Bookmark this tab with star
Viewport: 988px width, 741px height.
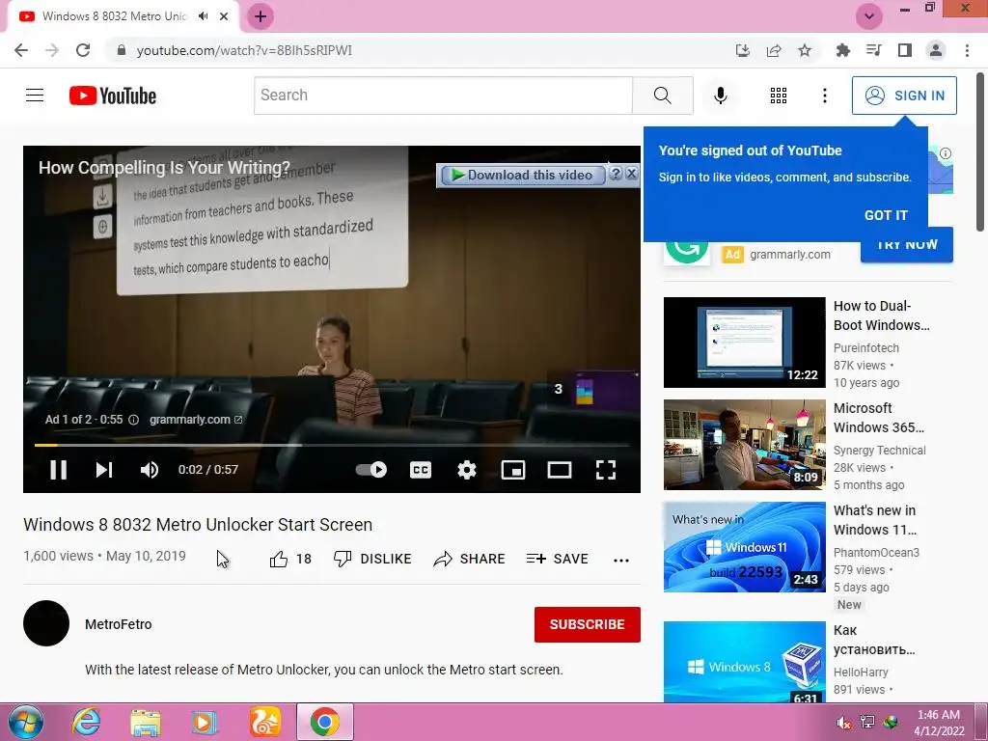click(x=805, y=50)
